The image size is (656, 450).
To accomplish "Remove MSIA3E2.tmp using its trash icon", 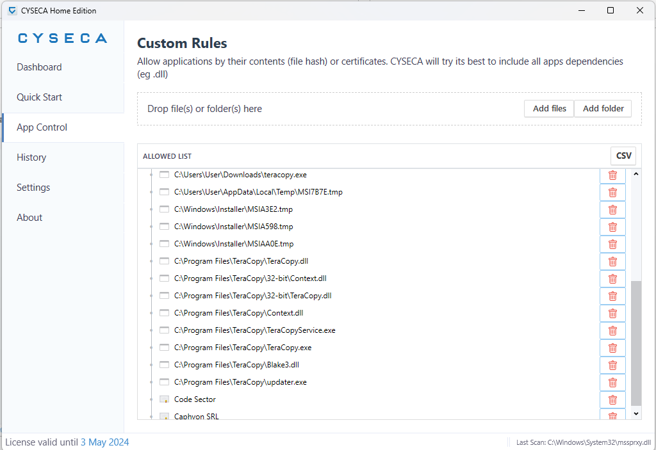I will (612, 209).
